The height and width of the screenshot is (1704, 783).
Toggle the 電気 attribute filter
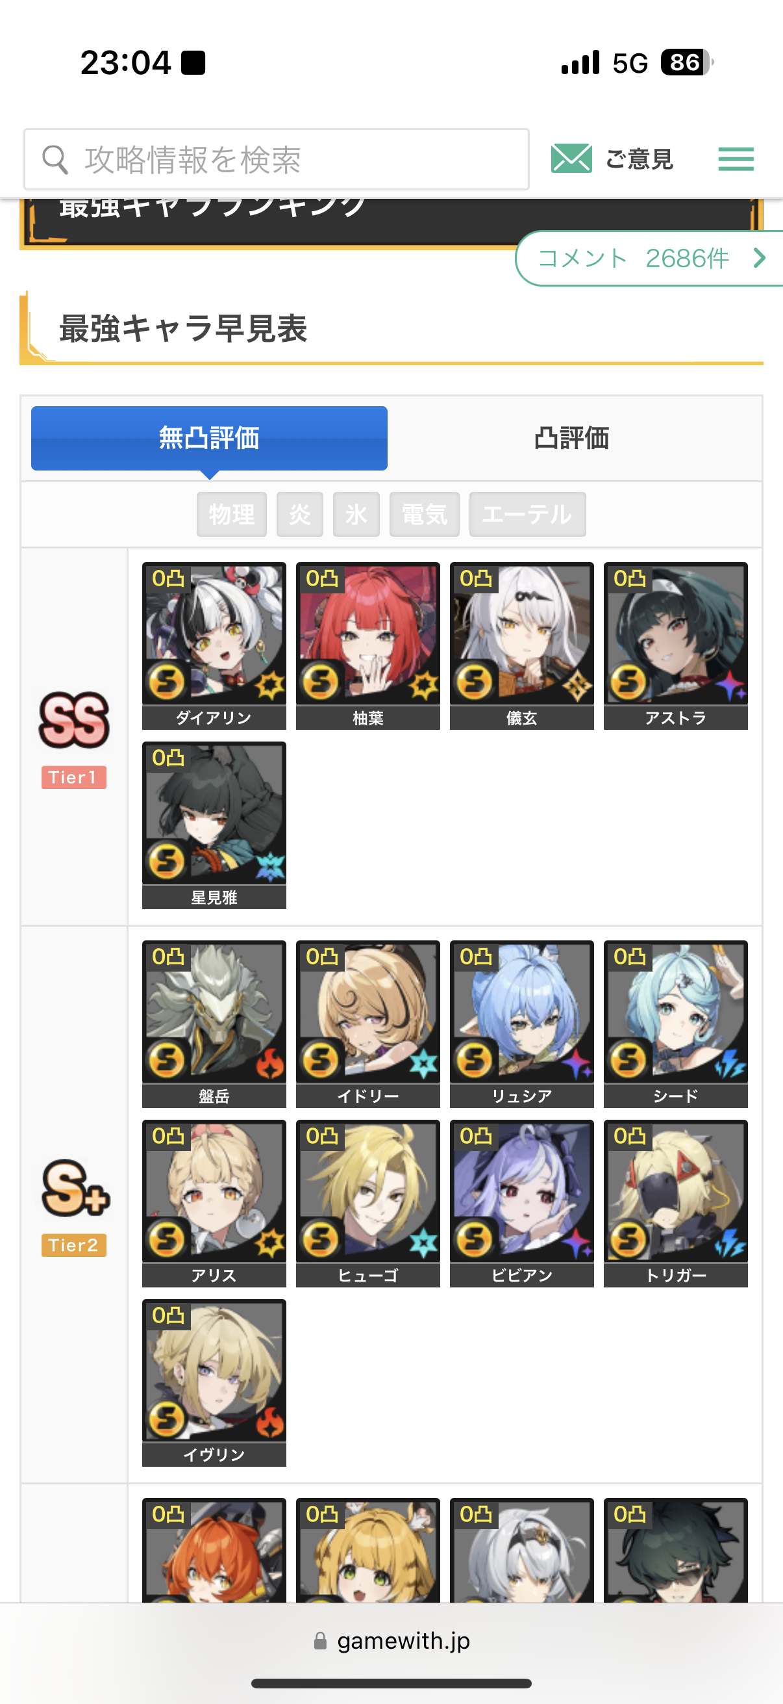(424, 514)
